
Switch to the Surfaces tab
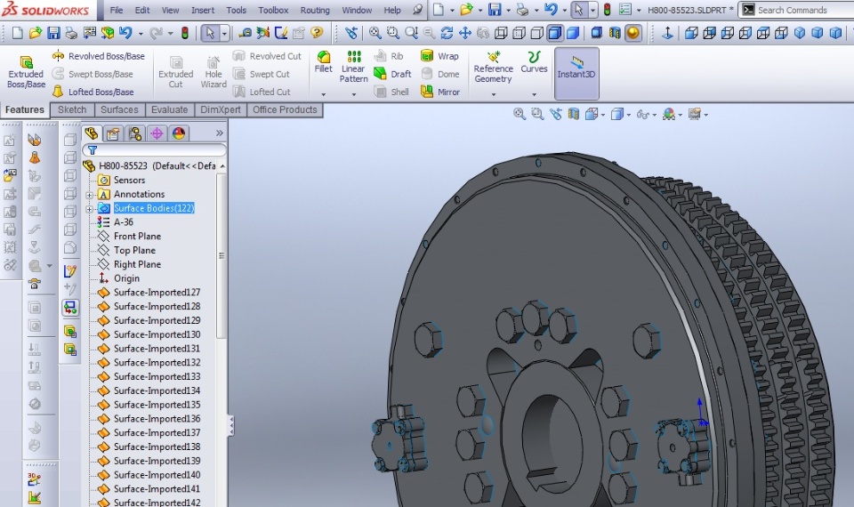click(x=119, y=110)
